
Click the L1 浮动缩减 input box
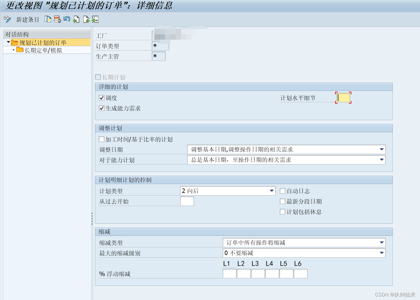coord(229,274)
